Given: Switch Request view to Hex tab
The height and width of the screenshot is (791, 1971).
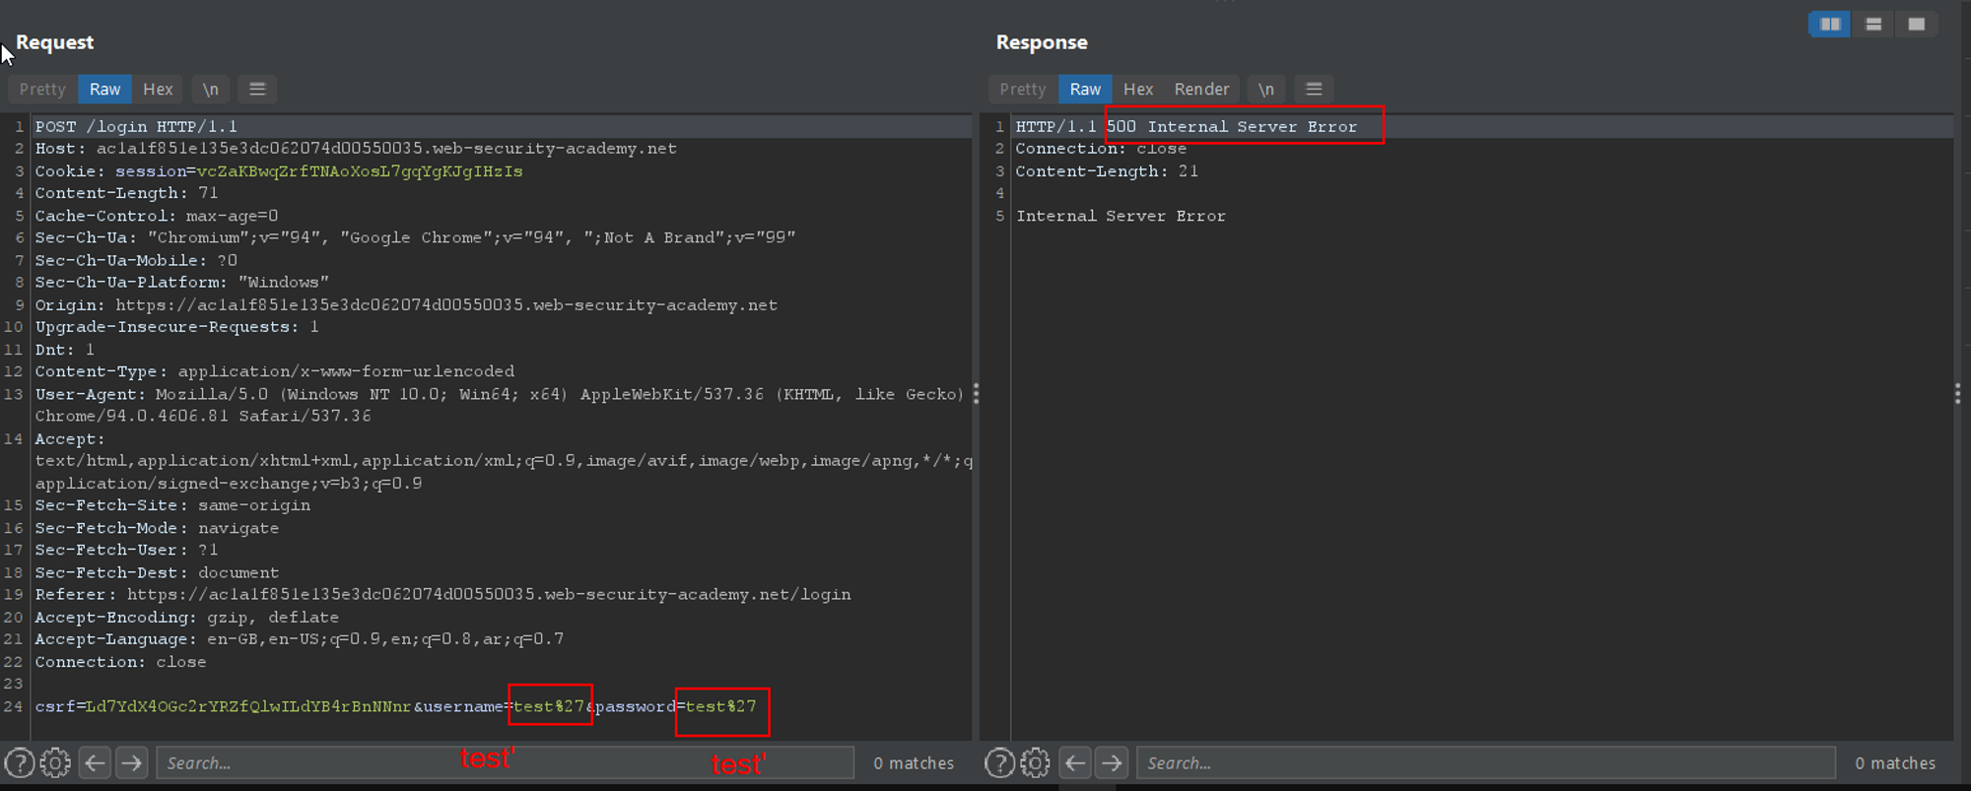Looking at the screenshot, I should [158, 89].
